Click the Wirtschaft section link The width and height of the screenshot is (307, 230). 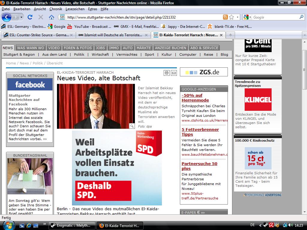tap(100, 55)
